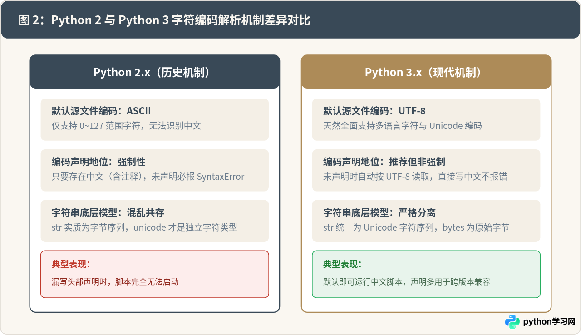Pick the heading "字符串底层模型：混乱共存"
Viewport: 581px width, 335px height.
(108, 212)
